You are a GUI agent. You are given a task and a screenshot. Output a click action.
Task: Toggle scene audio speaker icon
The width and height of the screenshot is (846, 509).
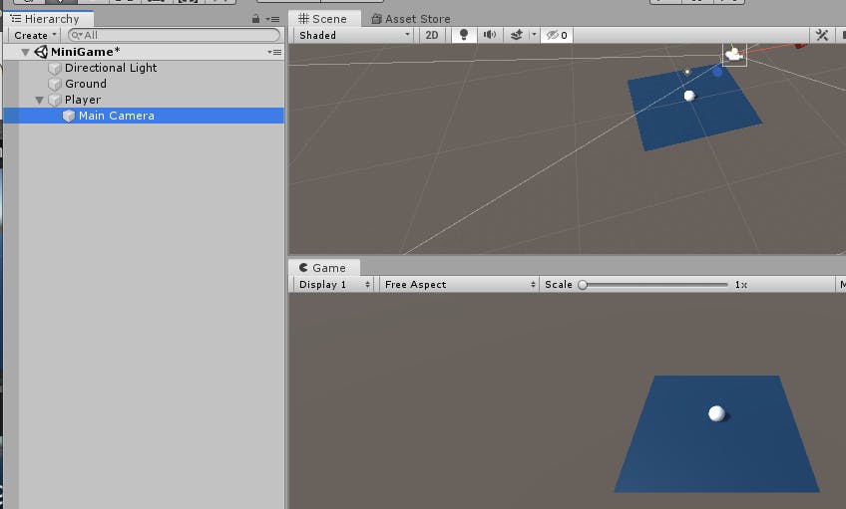pos(490,35)
